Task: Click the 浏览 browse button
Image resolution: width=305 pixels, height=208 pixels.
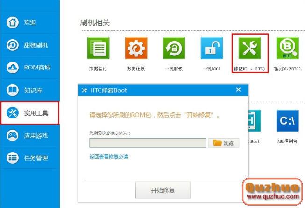Action: [224, 143]
